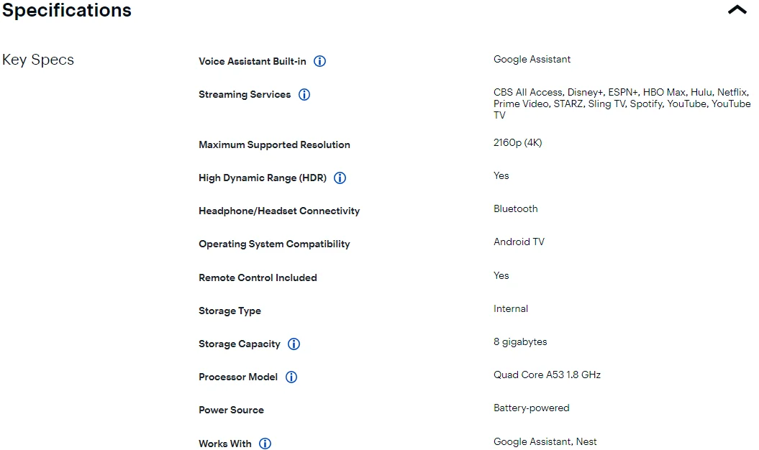Image resolution: width=759 pixels, height=450 pixels.
Task: Click the Storage Type label
Action: (x=229, y=311)
